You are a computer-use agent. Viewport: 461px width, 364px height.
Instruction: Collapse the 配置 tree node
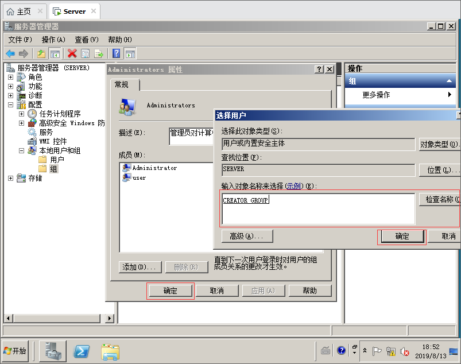(x=10, y=104)
